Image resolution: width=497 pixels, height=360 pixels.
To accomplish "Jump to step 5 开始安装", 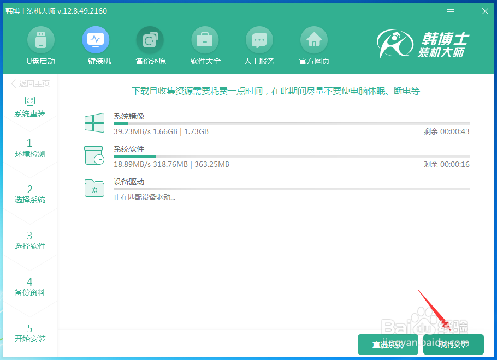I will pyautogui.click(x=31, y=332).
